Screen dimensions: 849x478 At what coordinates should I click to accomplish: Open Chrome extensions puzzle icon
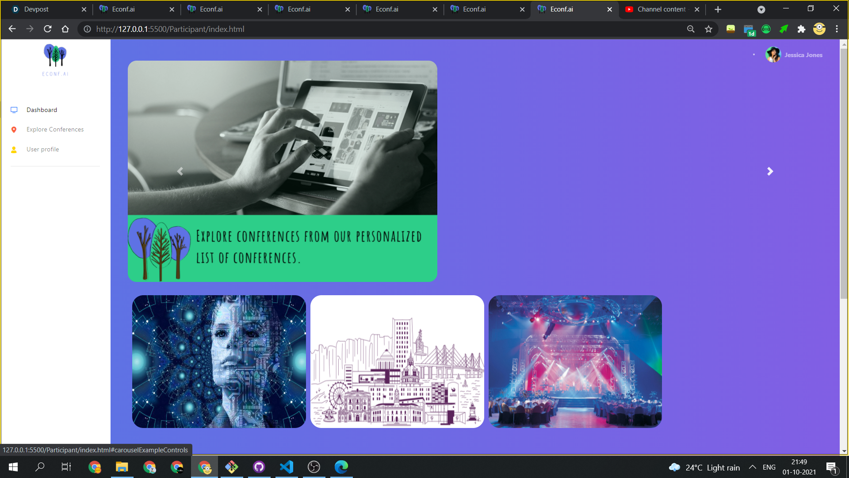coord(801,29)
